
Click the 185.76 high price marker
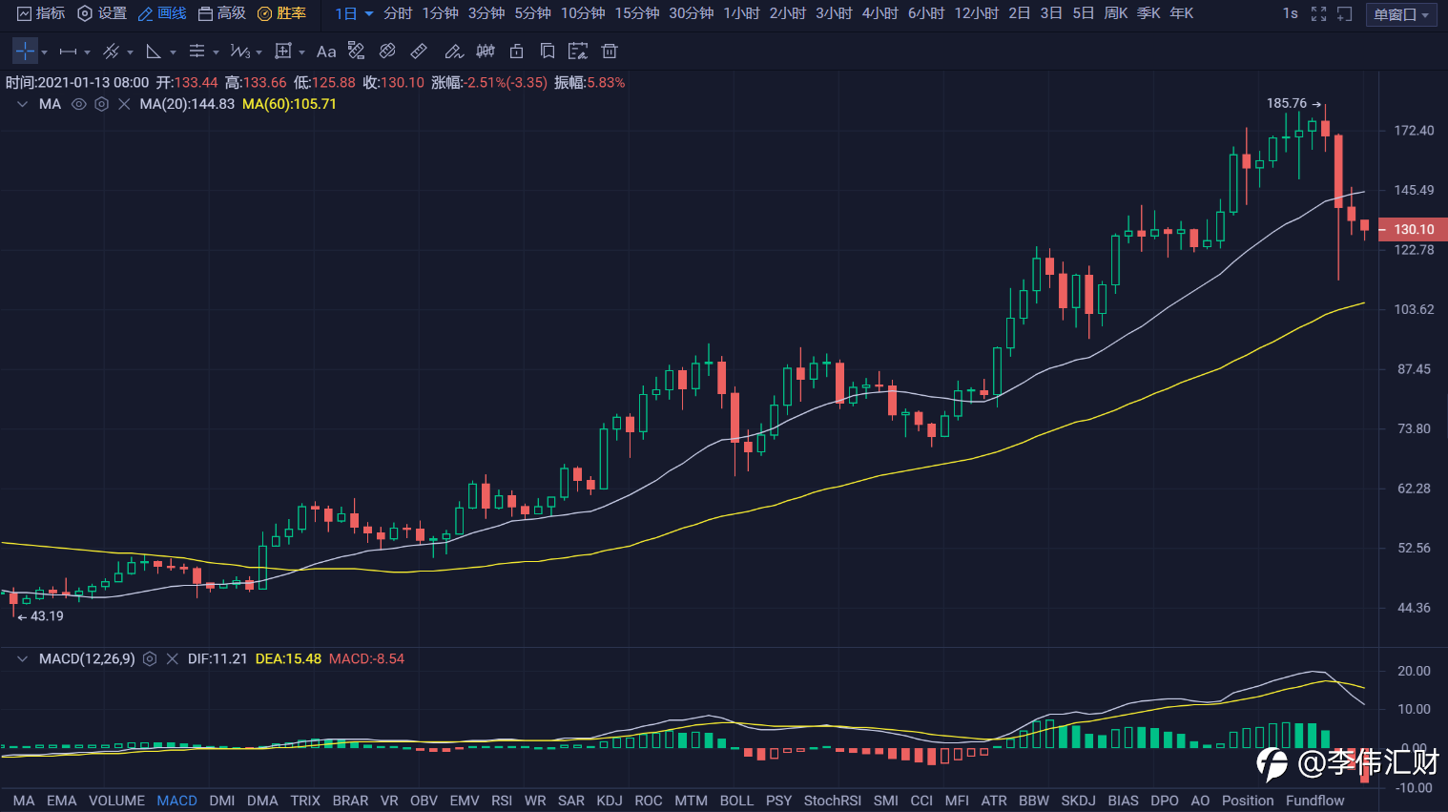[x=1287, y=103]
